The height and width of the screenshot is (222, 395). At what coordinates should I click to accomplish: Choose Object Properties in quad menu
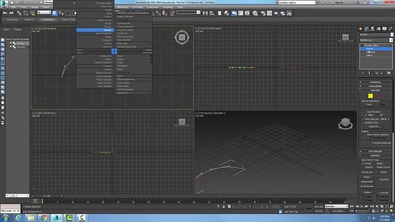[x=133, y=80]
